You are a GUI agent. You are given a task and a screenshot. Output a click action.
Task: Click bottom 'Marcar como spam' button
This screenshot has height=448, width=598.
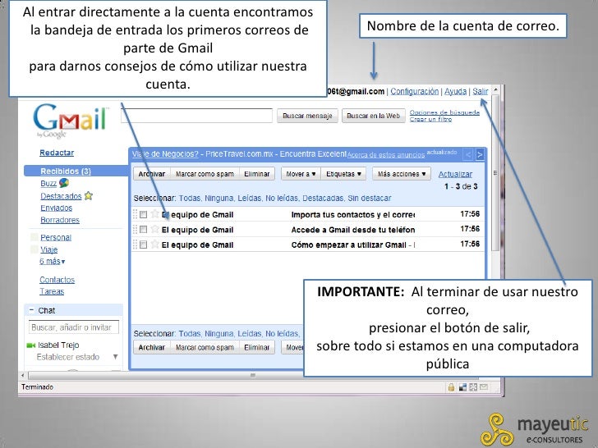click(x=205, y=347)
